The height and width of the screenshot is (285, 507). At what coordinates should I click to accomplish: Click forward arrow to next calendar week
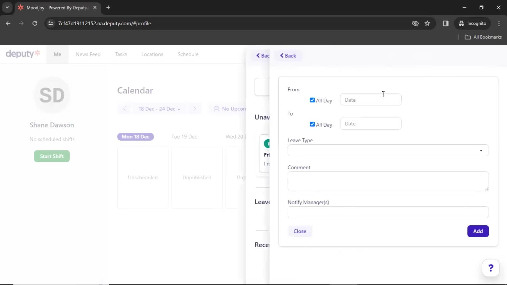click(195, 108)
